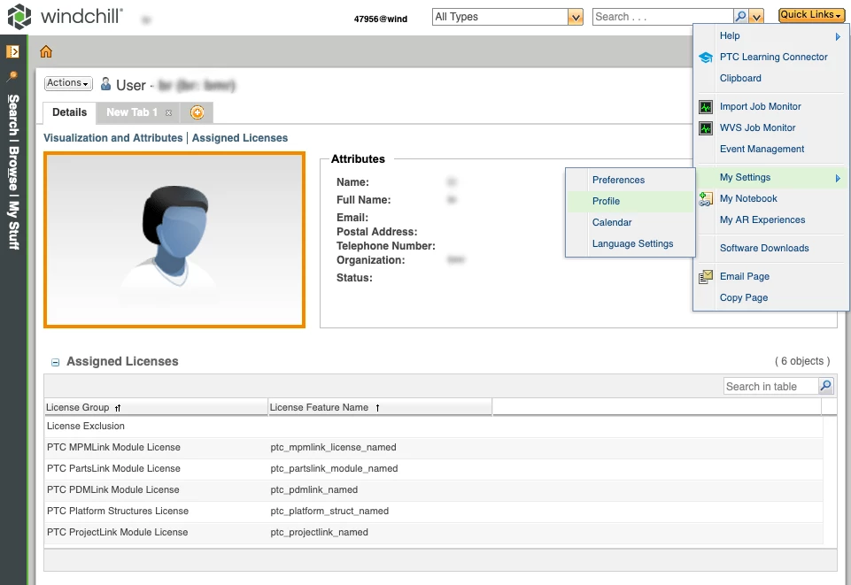
Task: Open the Actions dropdown
Action: [x=68, y=83]
